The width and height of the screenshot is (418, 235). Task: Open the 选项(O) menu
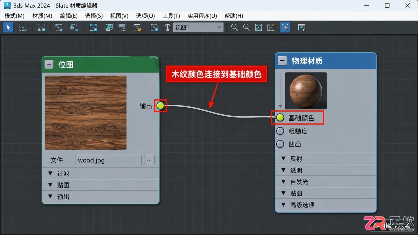(145, 16)
